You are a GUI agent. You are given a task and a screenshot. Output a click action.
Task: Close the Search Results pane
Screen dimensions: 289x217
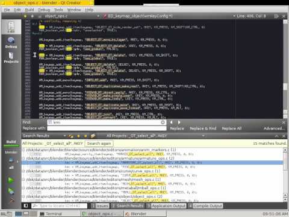click(x=284, y=136)
